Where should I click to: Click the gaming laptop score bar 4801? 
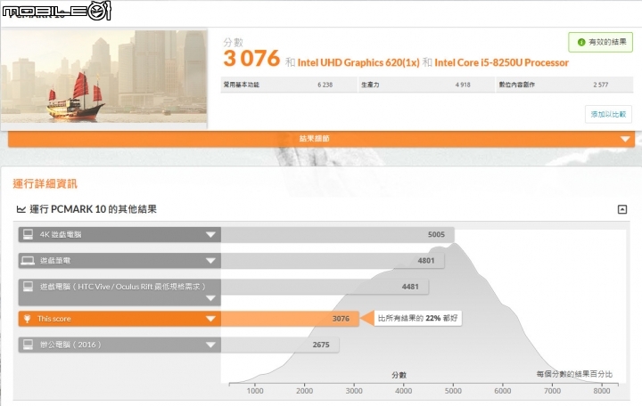333,261
